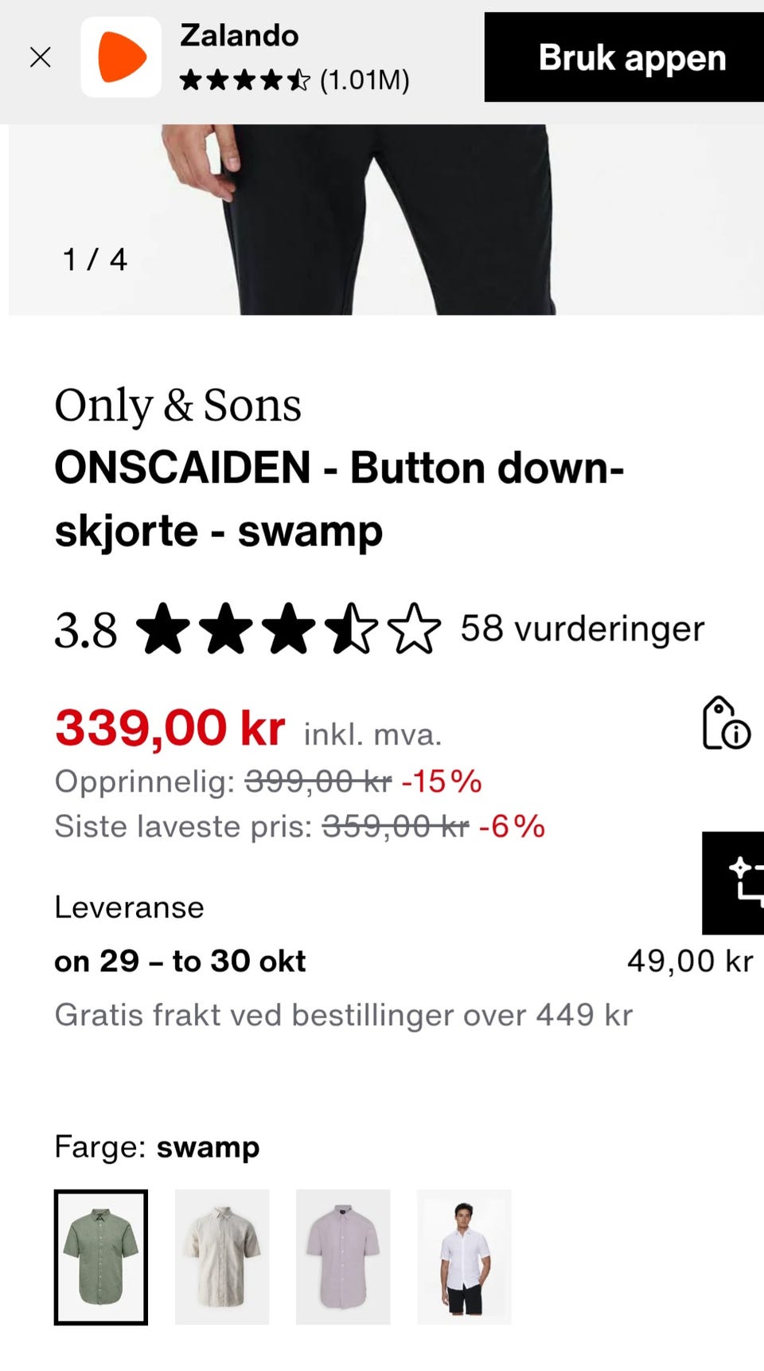This screenshot has height=1371, width=764.
Task: Click the "1 / 4" image counter
Action: coord(94,257)
